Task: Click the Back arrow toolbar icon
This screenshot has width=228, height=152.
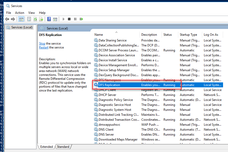Action: pos(7,19)
